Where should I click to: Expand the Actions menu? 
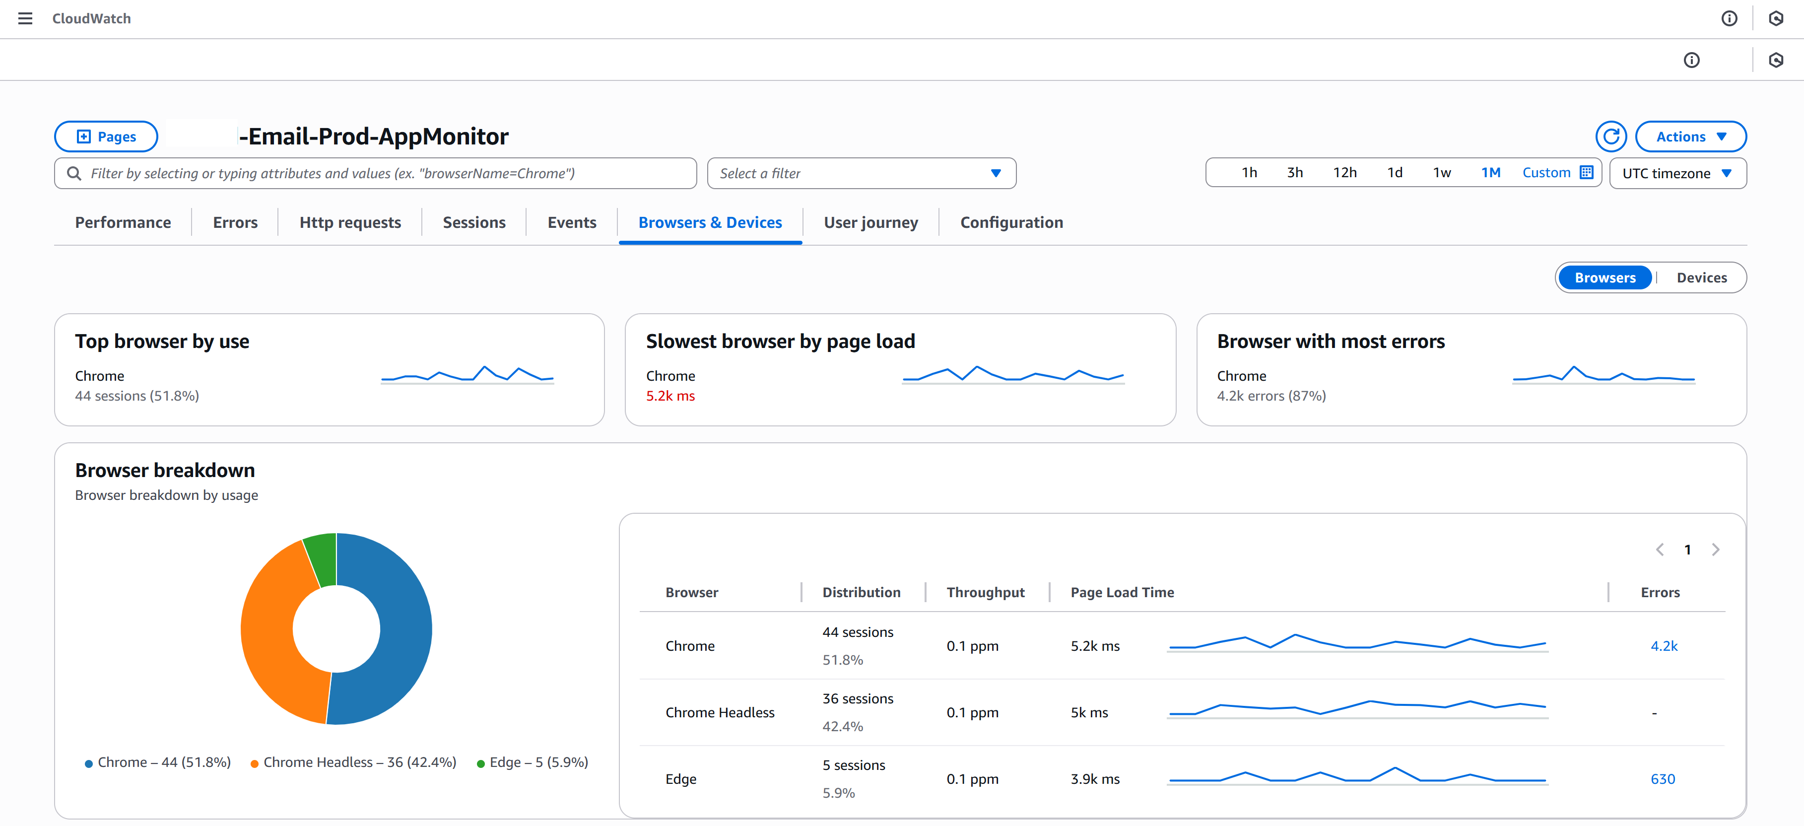pyautogui.click(x=1690, y=136)
